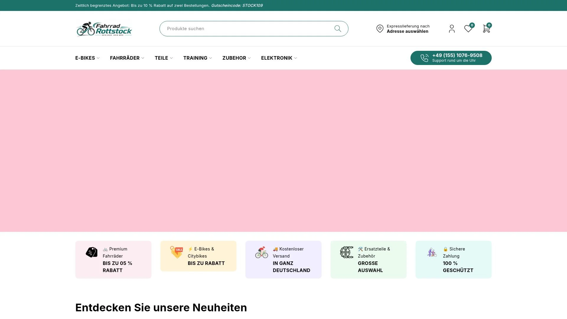Open the user account icon
Viewport: 567px width, 319px height.
pos(452,29)
